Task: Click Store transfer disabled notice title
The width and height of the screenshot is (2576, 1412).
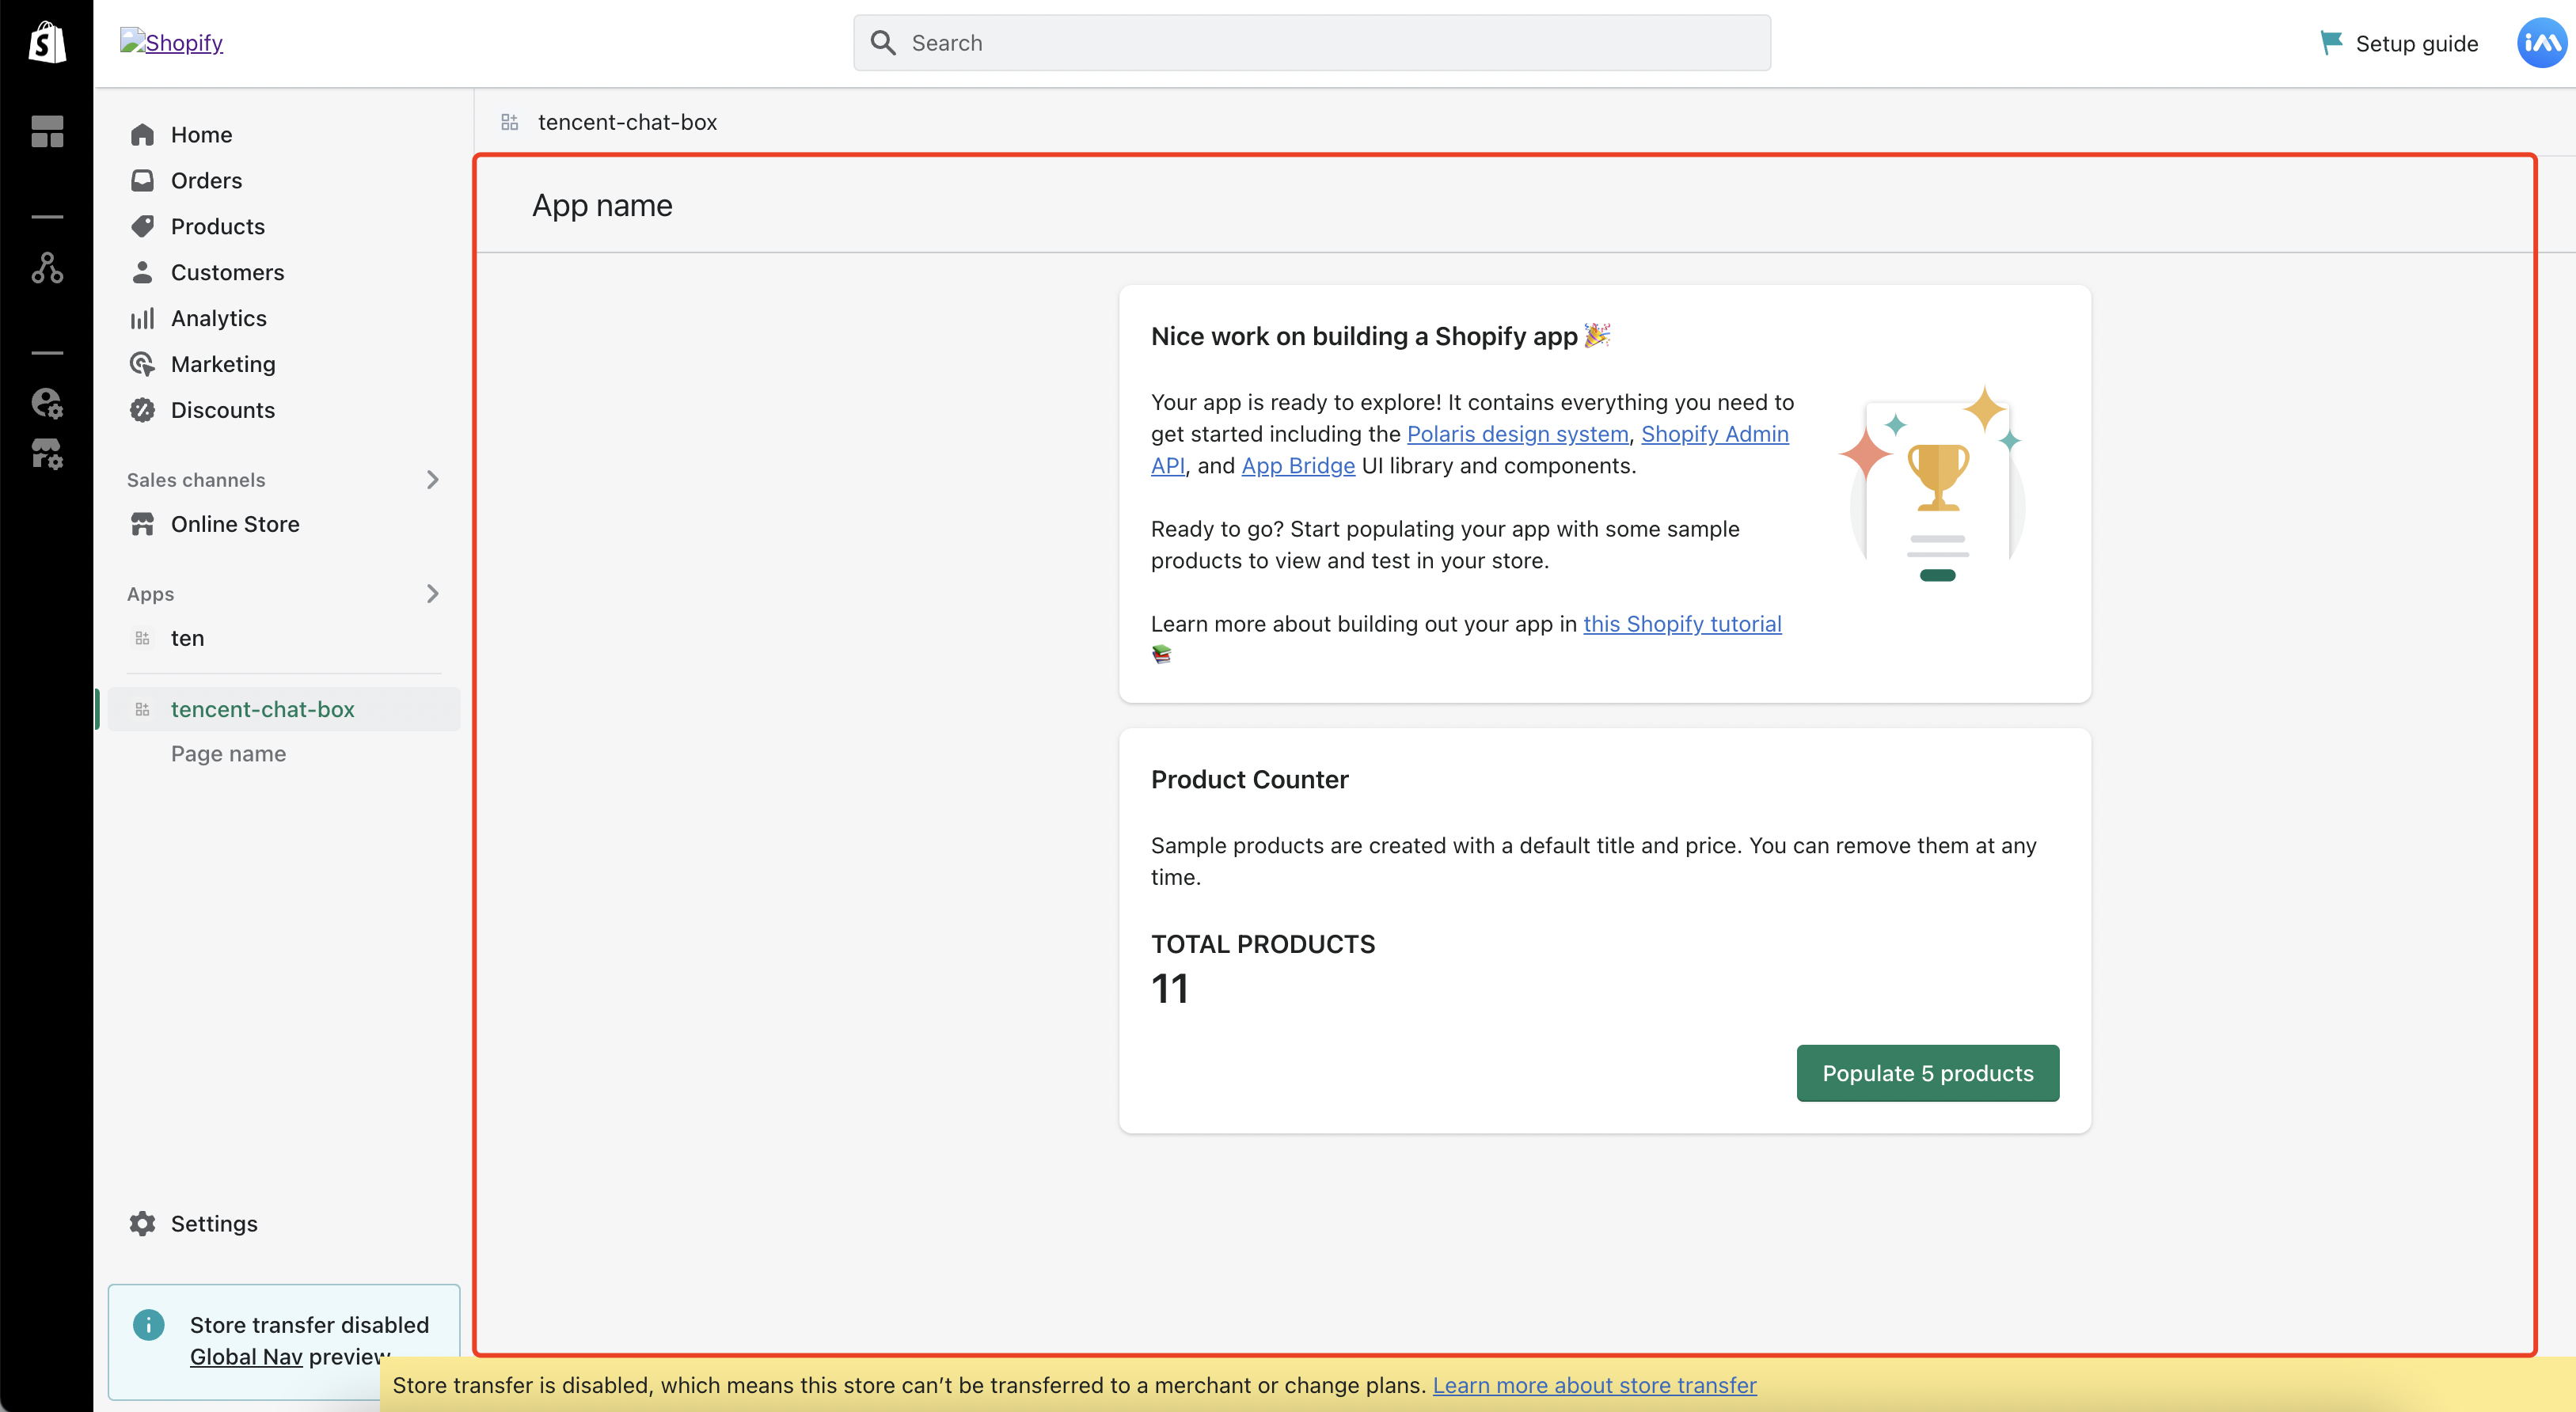Action: coord(309,1325)
